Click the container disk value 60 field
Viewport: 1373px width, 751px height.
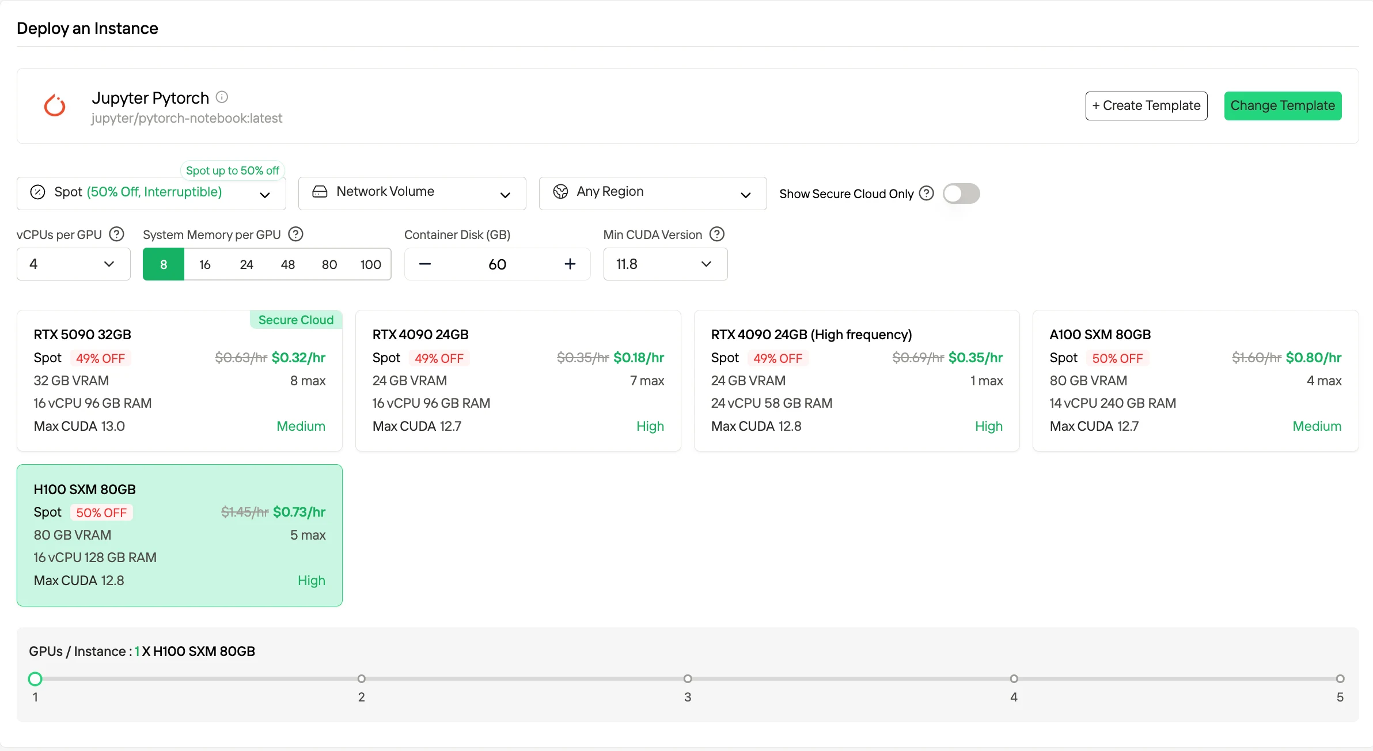498,264
